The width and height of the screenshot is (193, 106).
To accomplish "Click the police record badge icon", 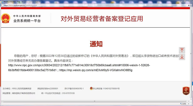I will point(91,89).
